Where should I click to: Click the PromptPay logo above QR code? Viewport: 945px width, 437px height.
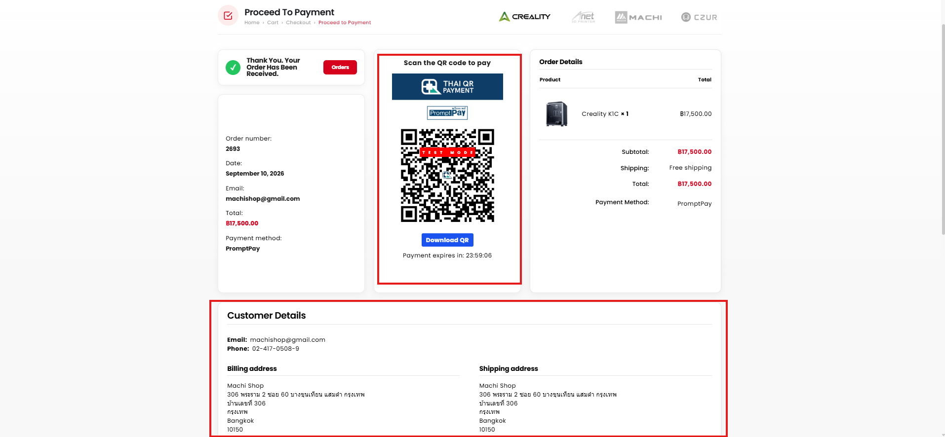click(447, 113)
